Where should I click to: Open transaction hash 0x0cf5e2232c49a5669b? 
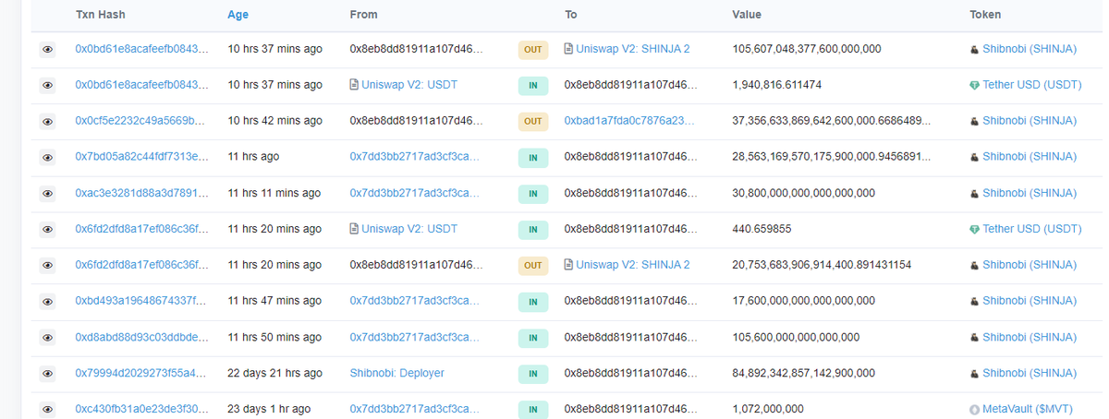(140, 121)
